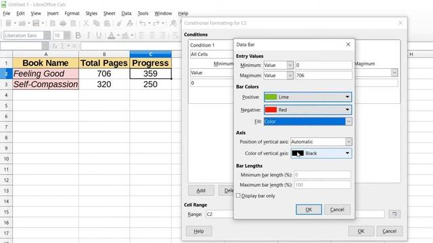Click the Undo arrow icon
Viewport: 433px width, 243px height.
click(143, 24)
